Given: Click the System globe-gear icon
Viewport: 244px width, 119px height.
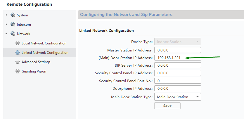Looking at the screenshot, I should point(13,15).
